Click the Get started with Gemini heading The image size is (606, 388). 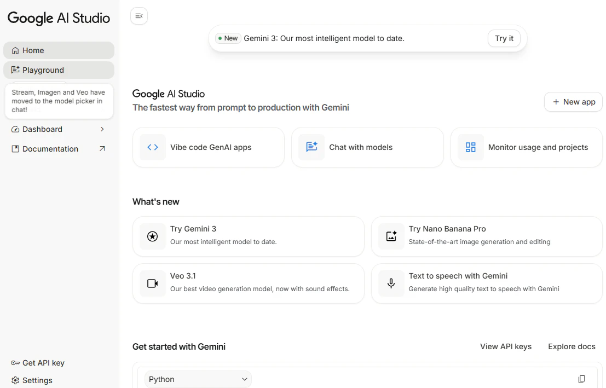pos(179,346)
